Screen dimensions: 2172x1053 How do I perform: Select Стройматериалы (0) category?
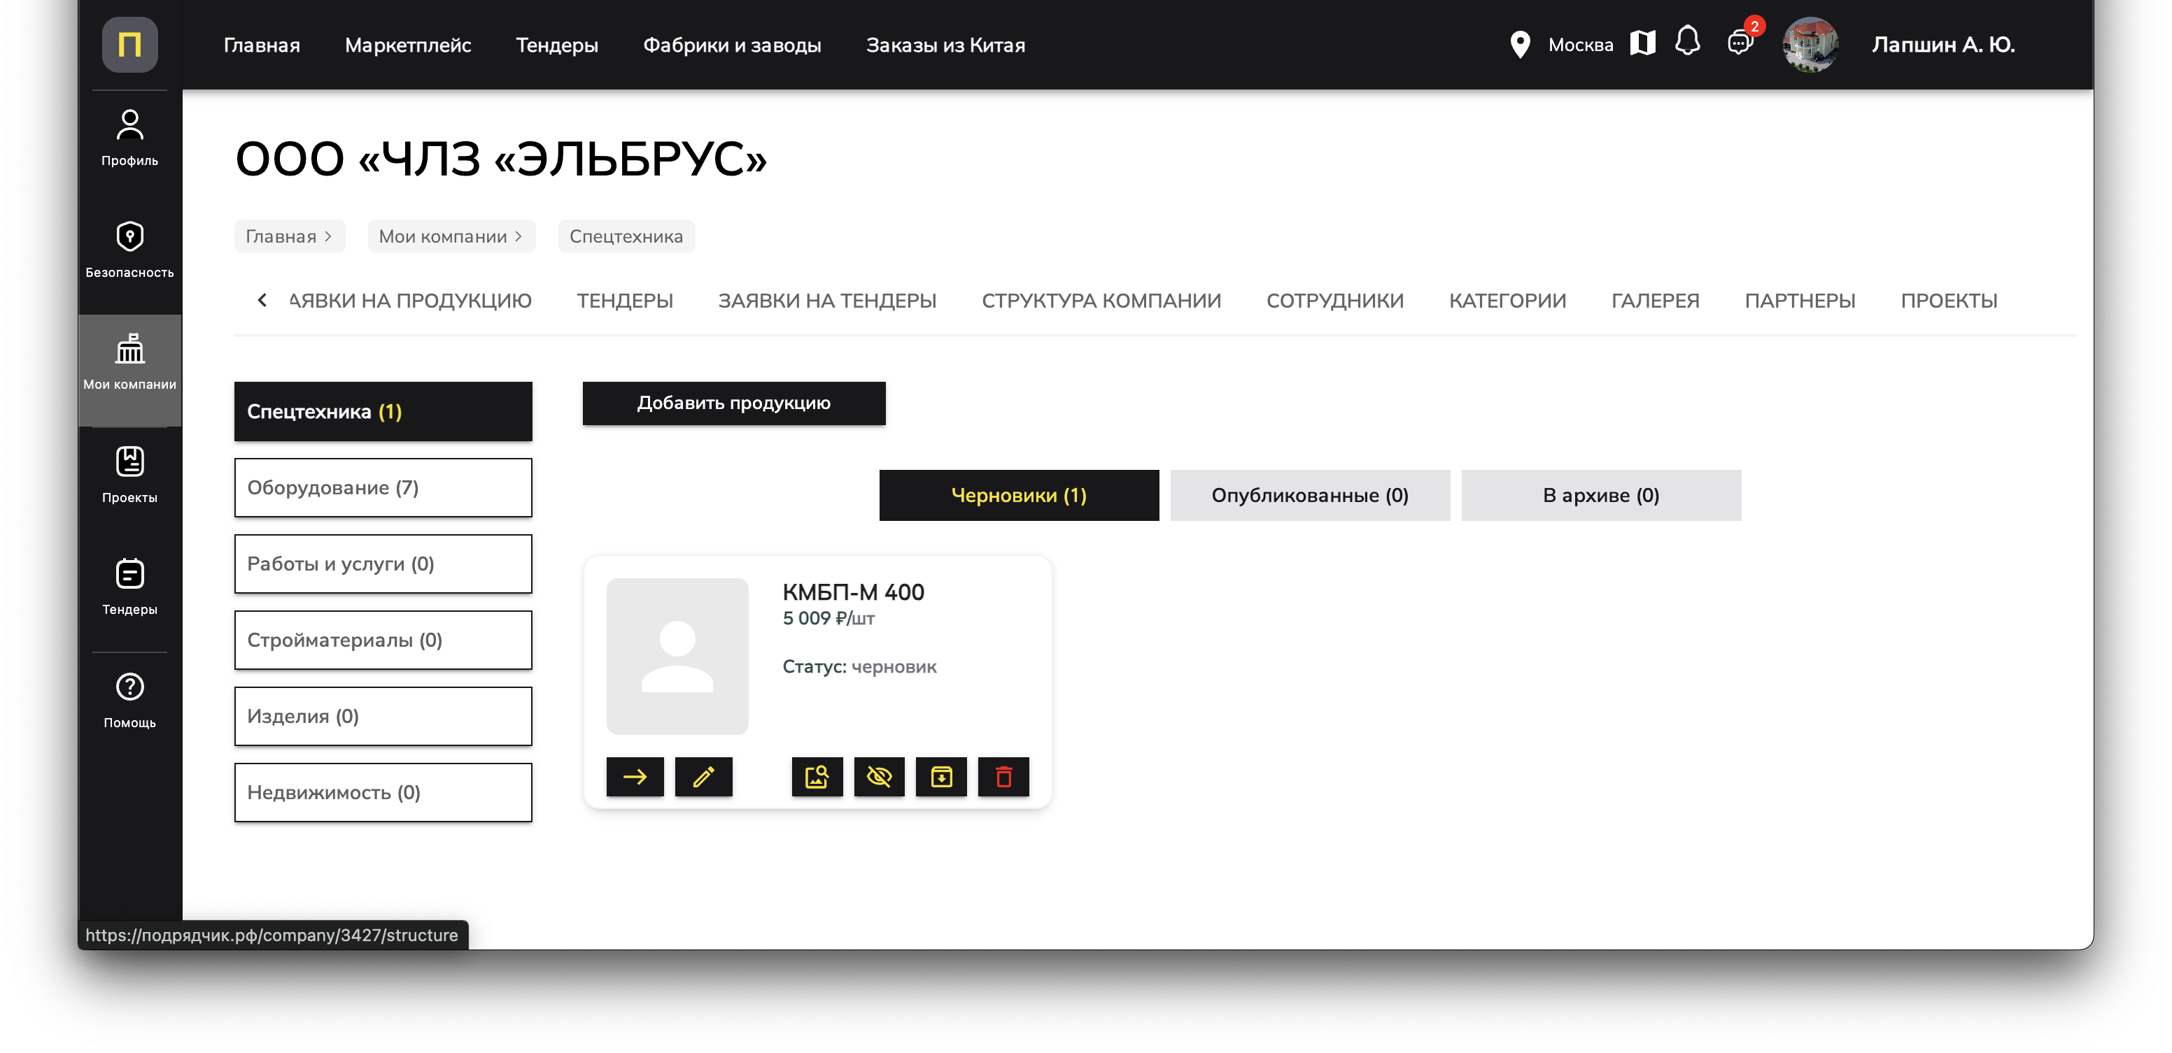[x=383, y=640]
